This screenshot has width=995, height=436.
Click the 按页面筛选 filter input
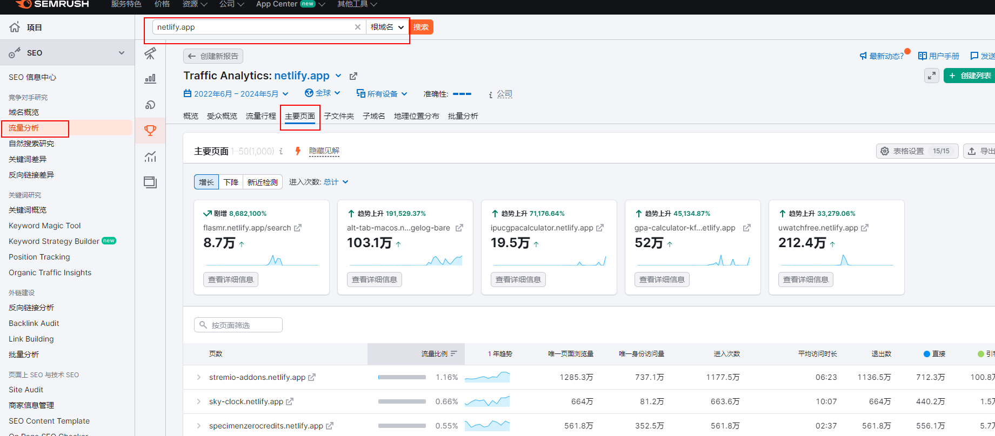tap(238, 325)
